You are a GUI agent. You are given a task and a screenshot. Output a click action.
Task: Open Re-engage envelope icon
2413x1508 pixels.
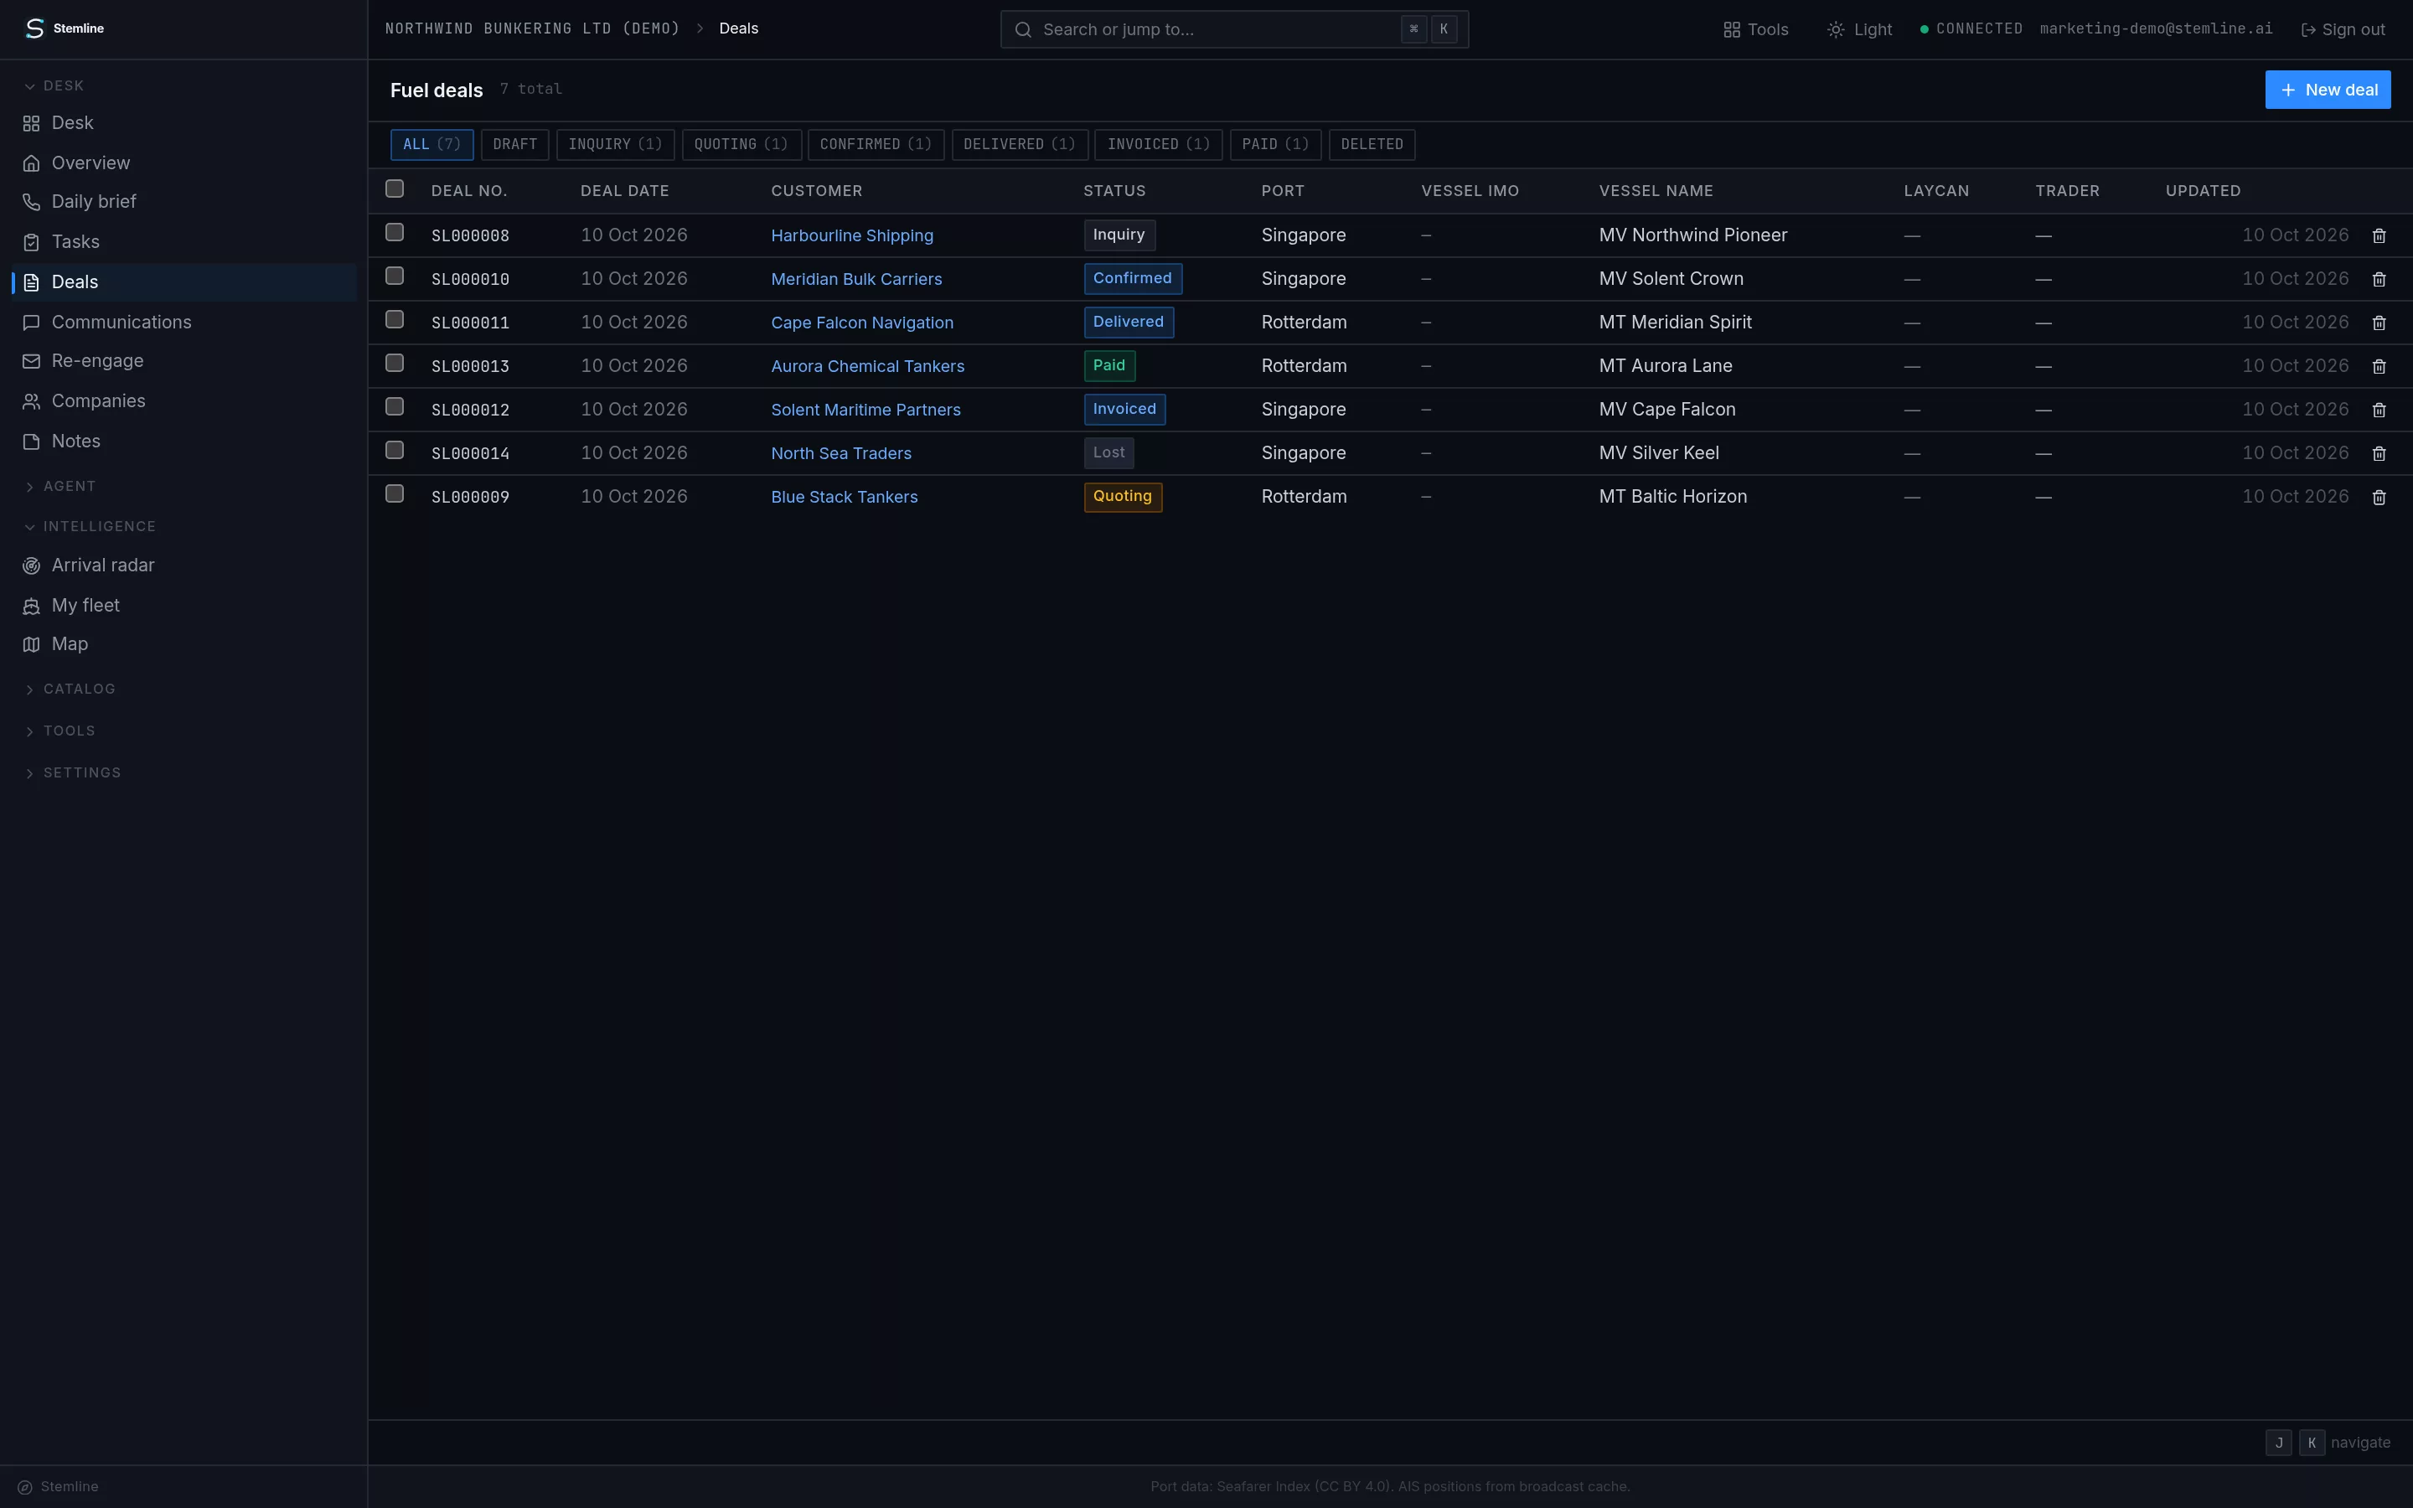tap(31, 361)
